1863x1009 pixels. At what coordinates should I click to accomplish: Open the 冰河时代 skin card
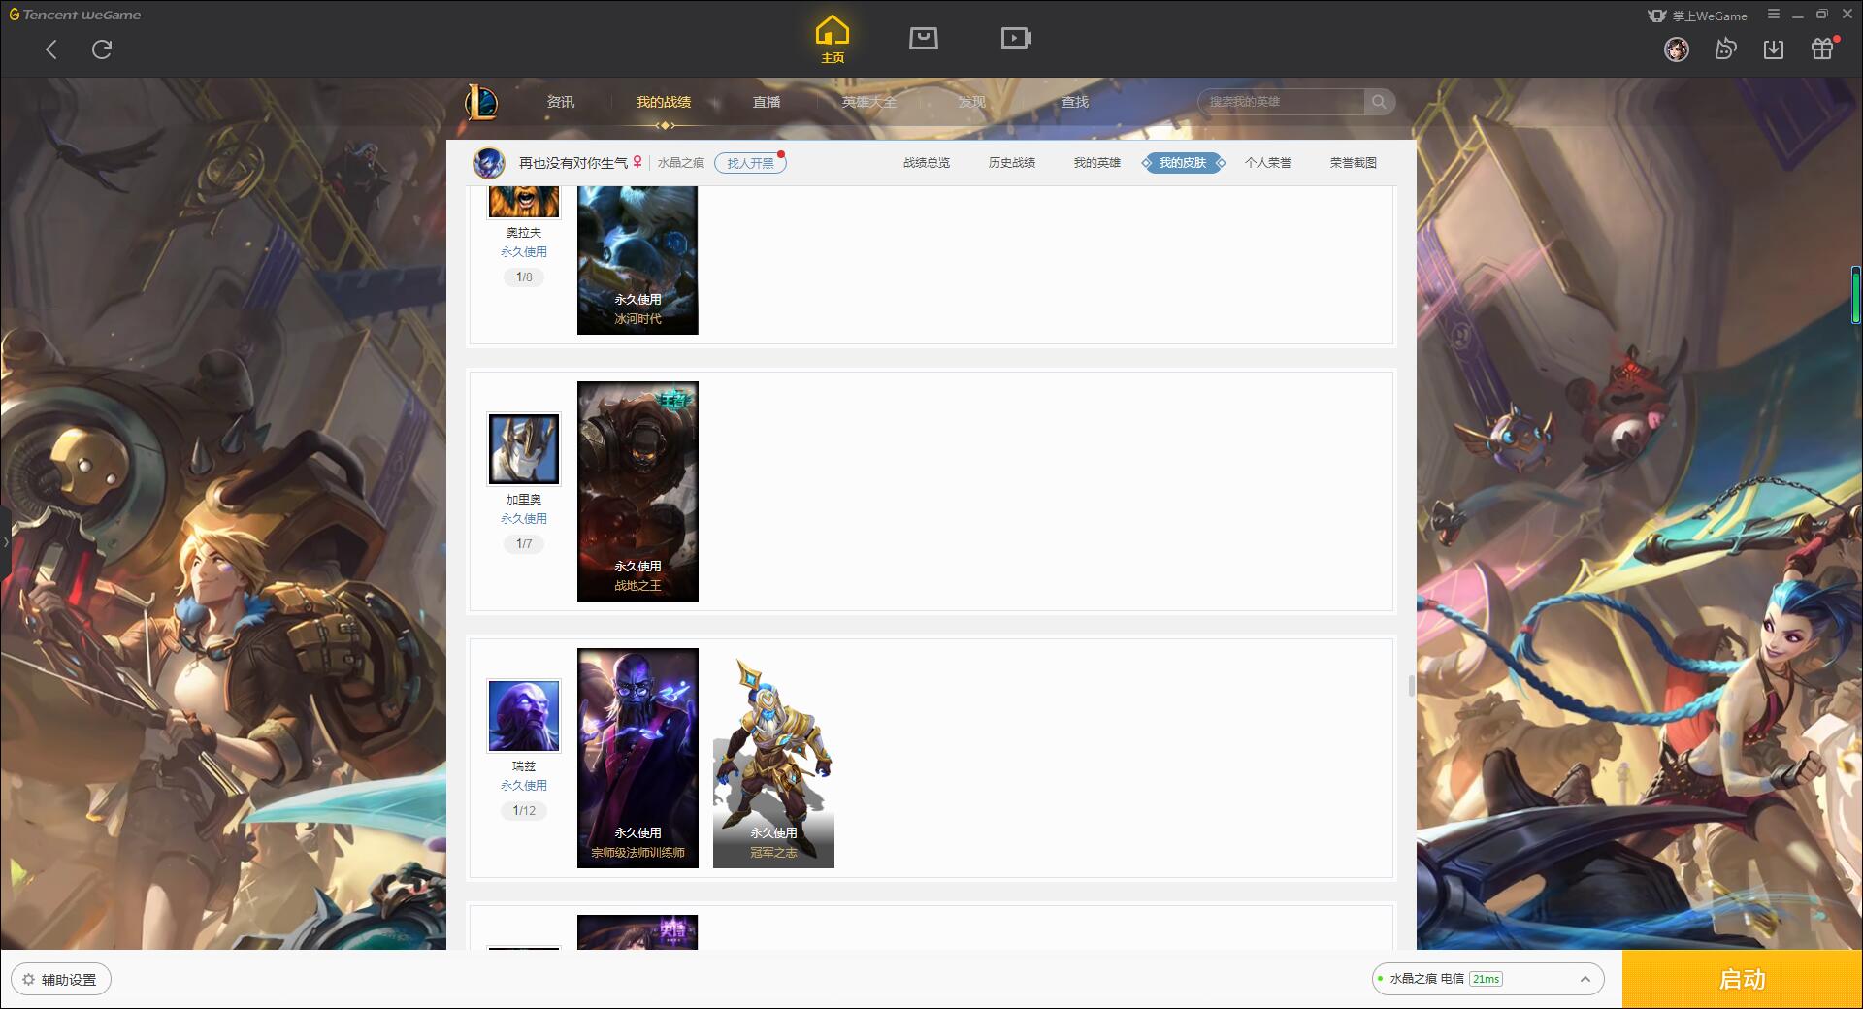pos(637,260)
